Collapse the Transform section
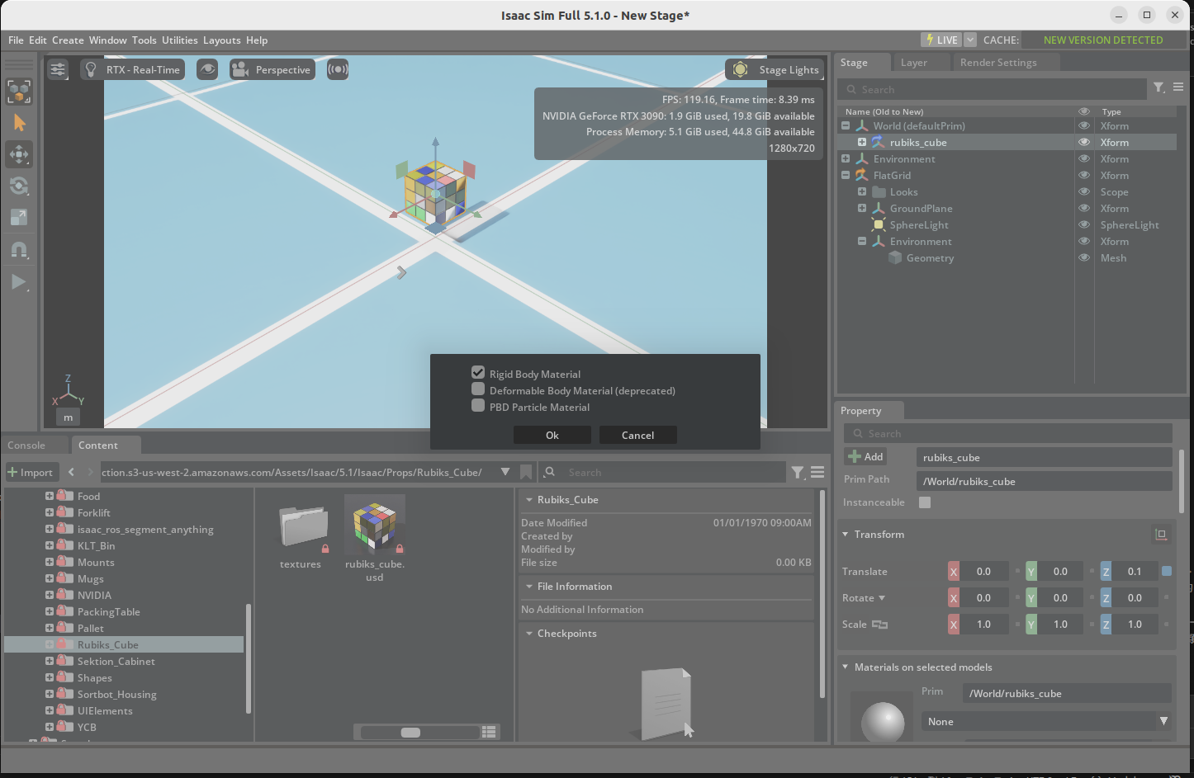This screenshot has width=1194, height=778. tap(846, 535)
